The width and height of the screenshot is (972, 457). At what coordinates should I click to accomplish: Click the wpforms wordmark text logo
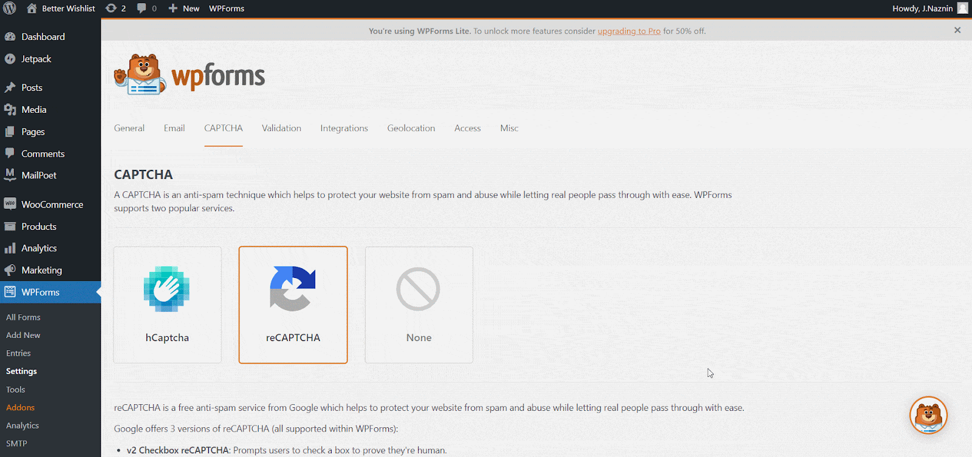218,76
